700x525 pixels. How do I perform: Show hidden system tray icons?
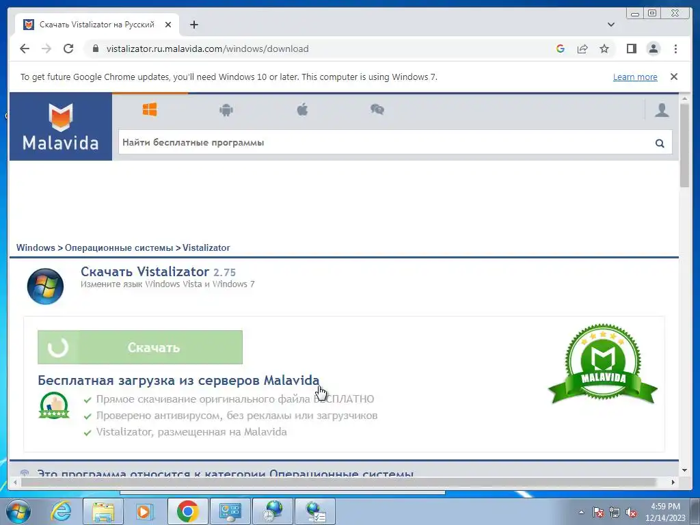581,512
